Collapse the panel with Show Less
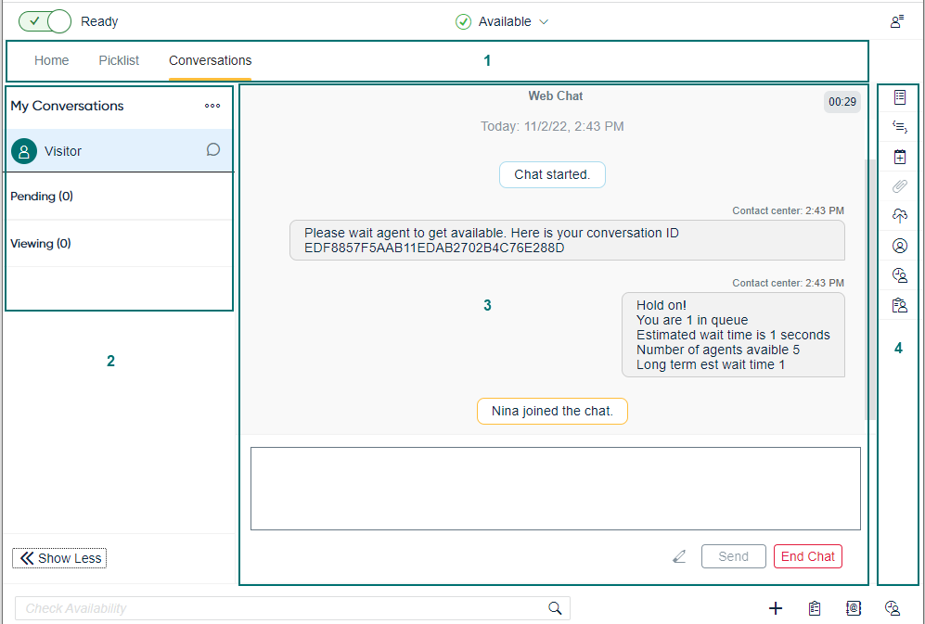 pyautogui.click(x=60, y=558)
